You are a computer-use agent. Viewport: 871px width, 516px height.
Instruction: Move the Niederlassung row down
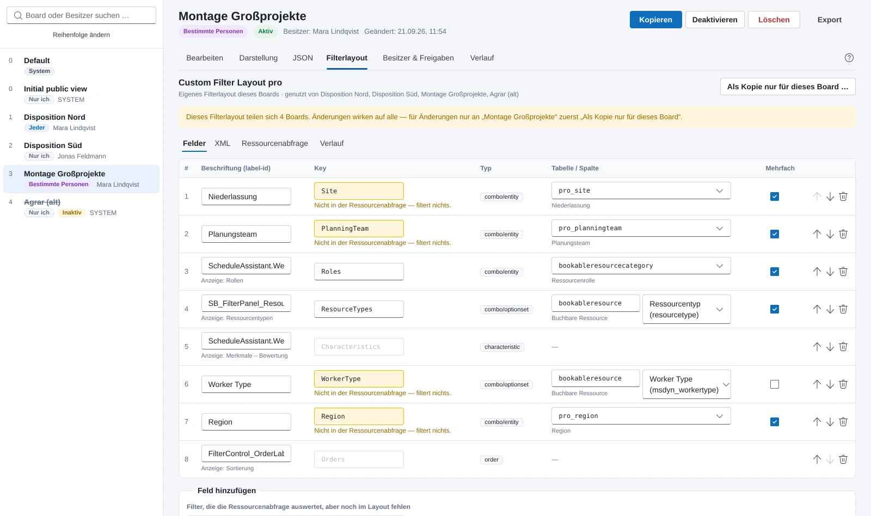pyautogui.click(x=830, y=196)
